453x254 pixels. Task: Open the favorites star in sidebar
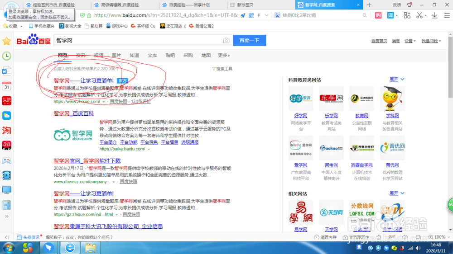(6, 41)
